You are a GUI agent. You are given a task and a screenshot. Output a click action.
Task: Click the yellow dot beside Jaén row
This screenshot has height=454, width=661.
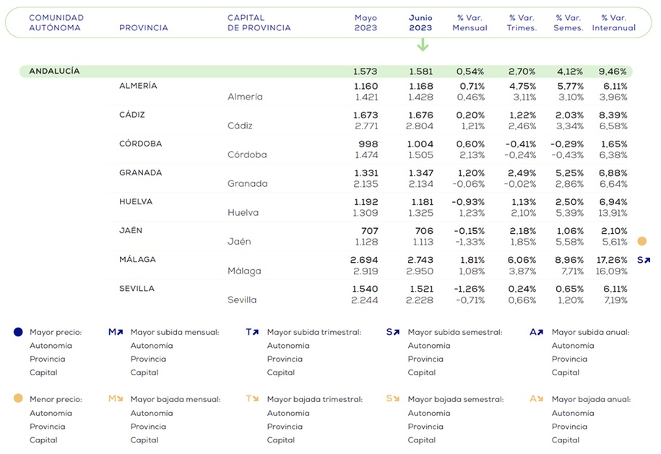point(641,242)
